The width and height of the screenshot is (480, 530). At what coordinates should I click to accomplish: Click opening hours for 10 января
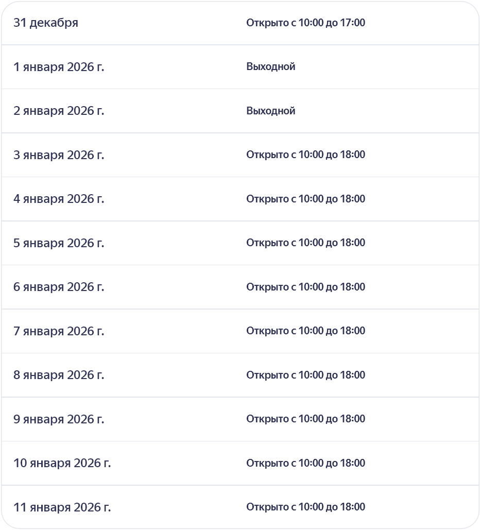(x=305, y=463)
